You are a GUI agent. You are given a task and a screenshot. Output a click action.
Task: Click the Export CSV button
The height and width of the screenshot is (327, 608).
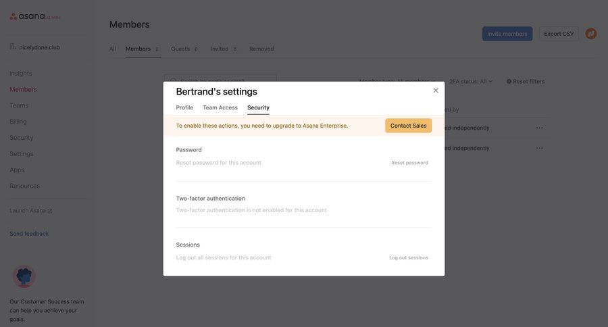559,34
